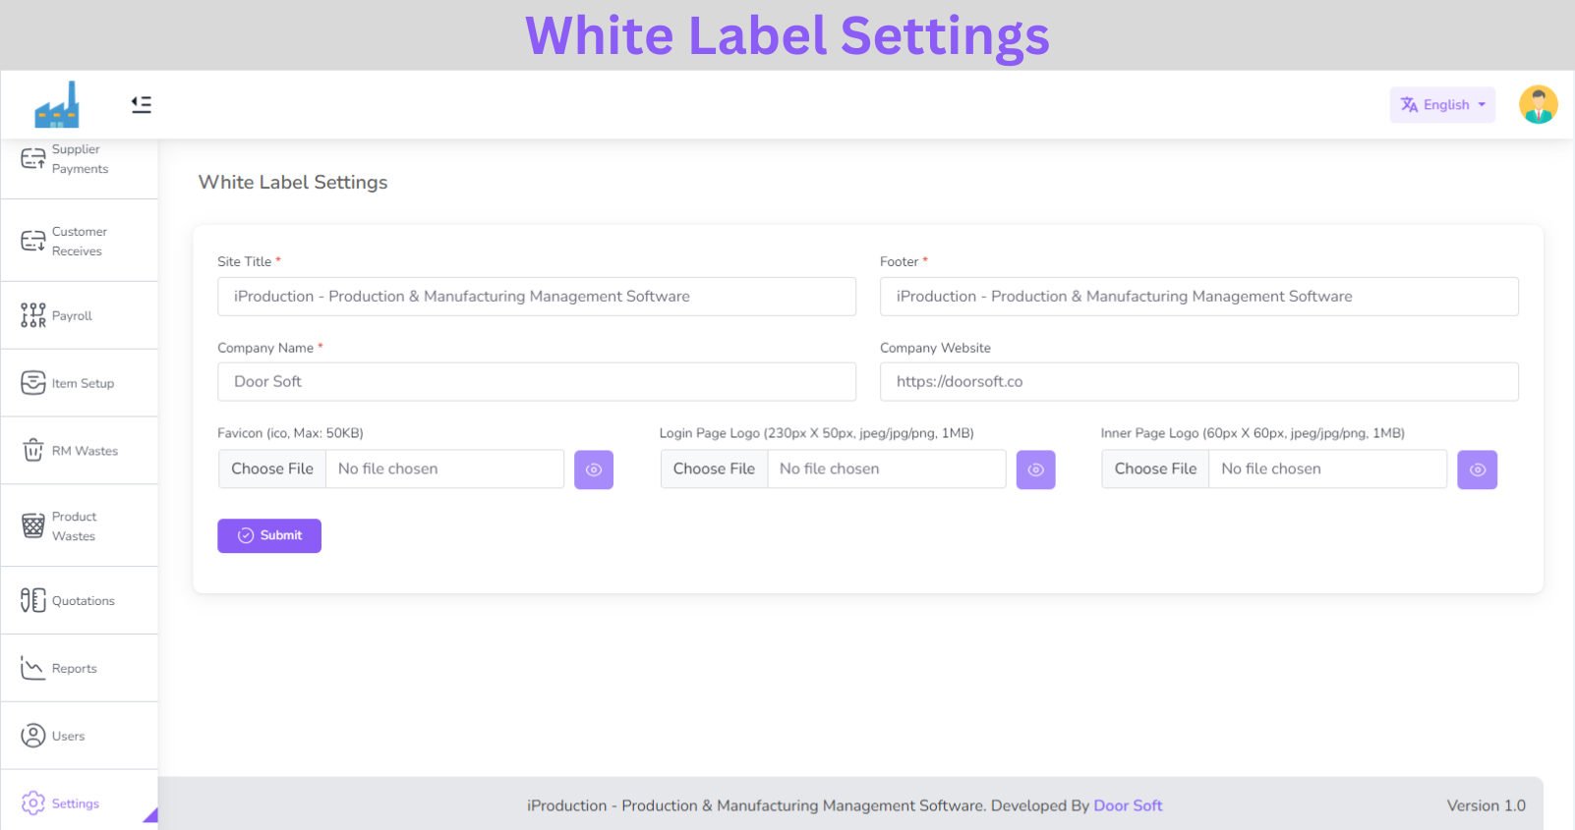
Task: Open RM Wastes menu item
Action: [x=80, y=451]
